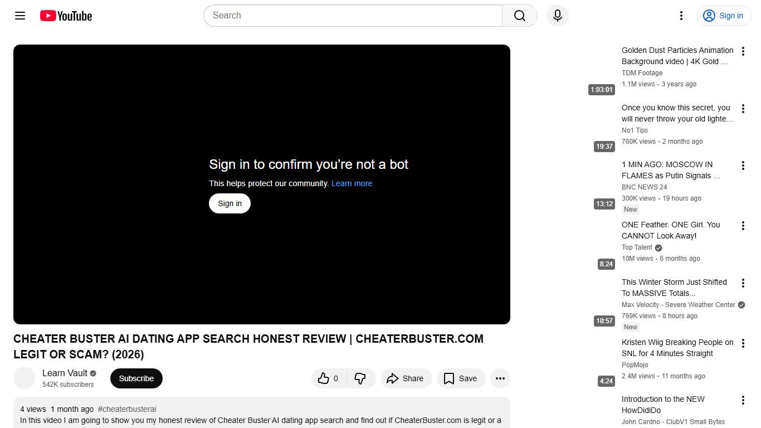This screenshot has height=428, width=761.
Task: Click the like thumbs-up icon
Action: (325, 378)
